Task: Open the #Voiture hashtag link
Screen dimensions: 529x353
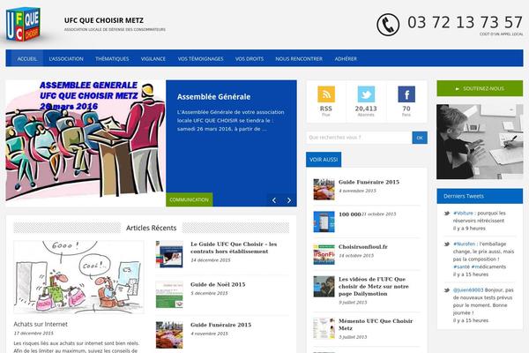Action: pos(463,214)
